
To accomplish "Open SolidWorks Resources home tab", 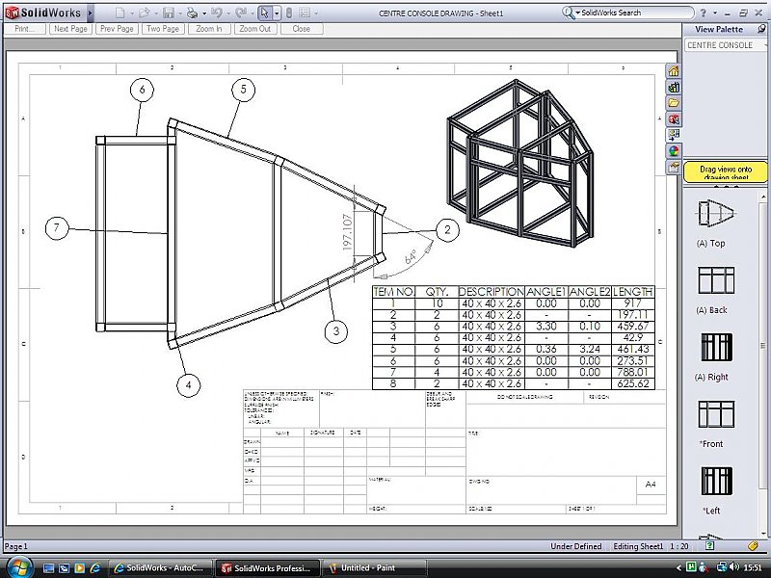I will pos(674,71).
